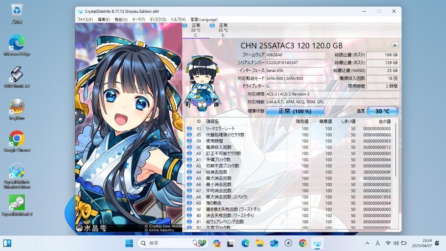Open the ヘルプ(H) menu
The height and width of the screenshot is (251, 446).
(x=178, y=19)
